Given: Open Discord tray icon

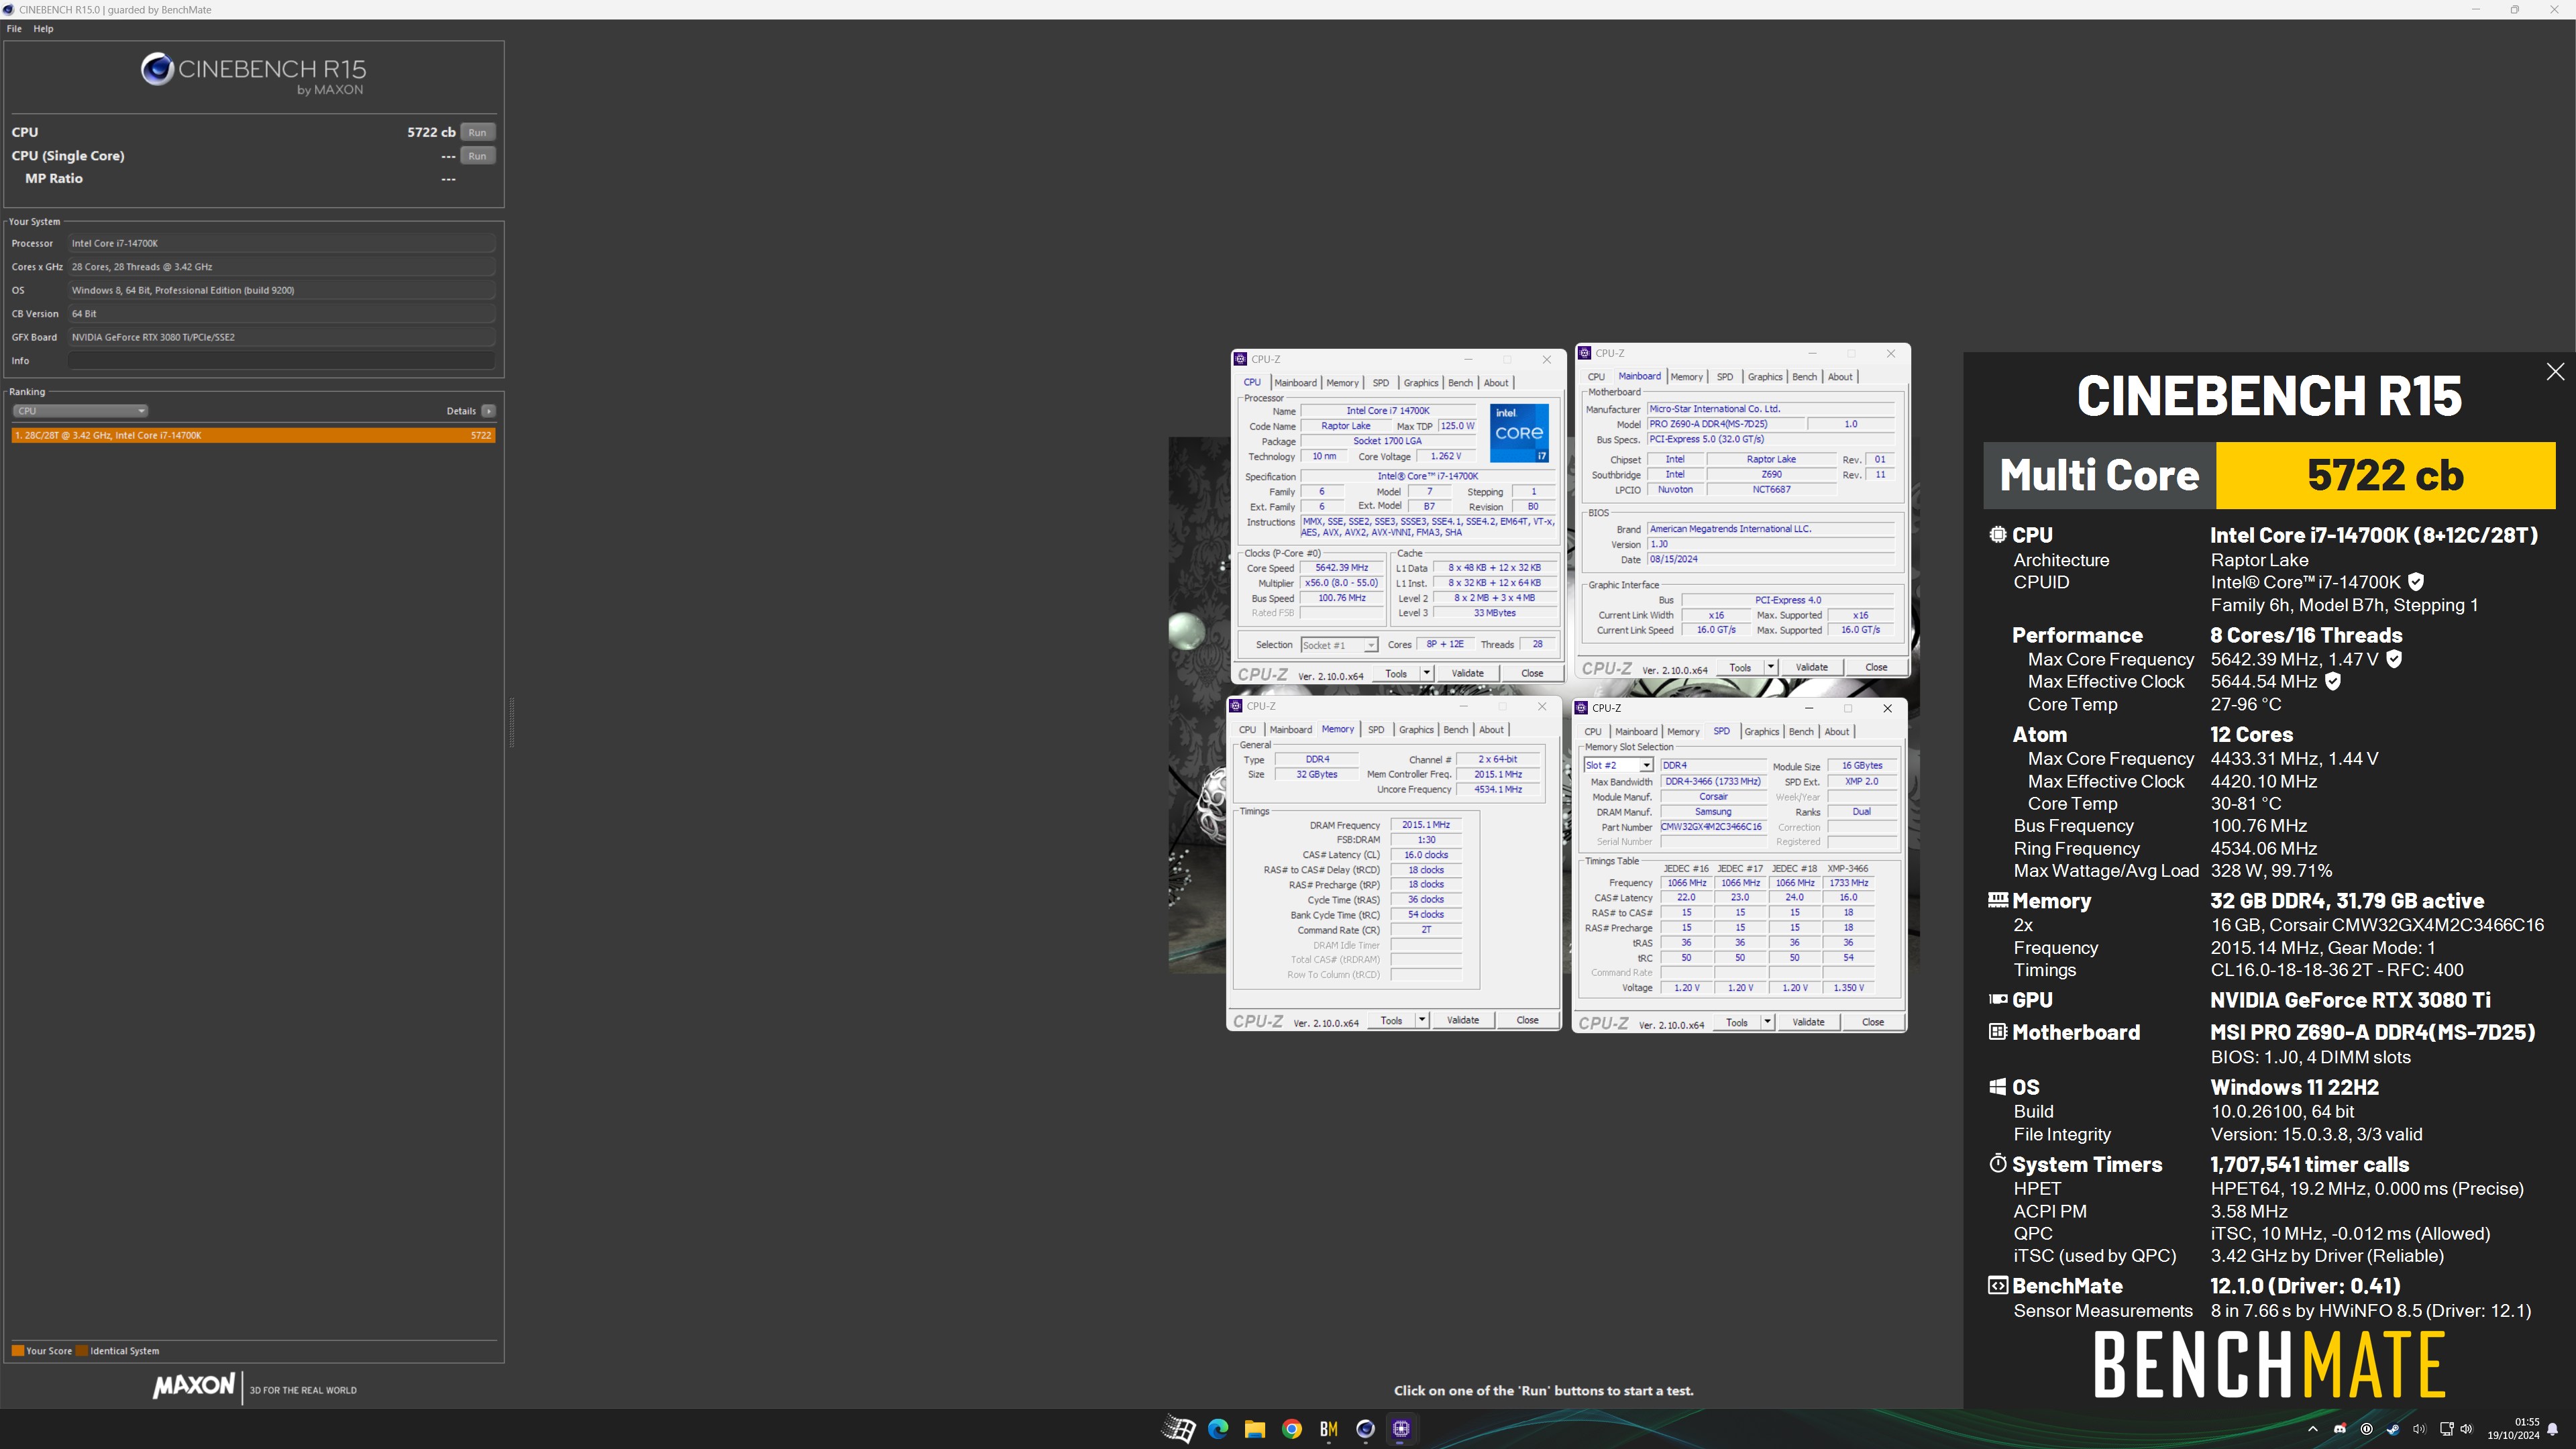Looking at the screenshot, I should 2339,1429.
